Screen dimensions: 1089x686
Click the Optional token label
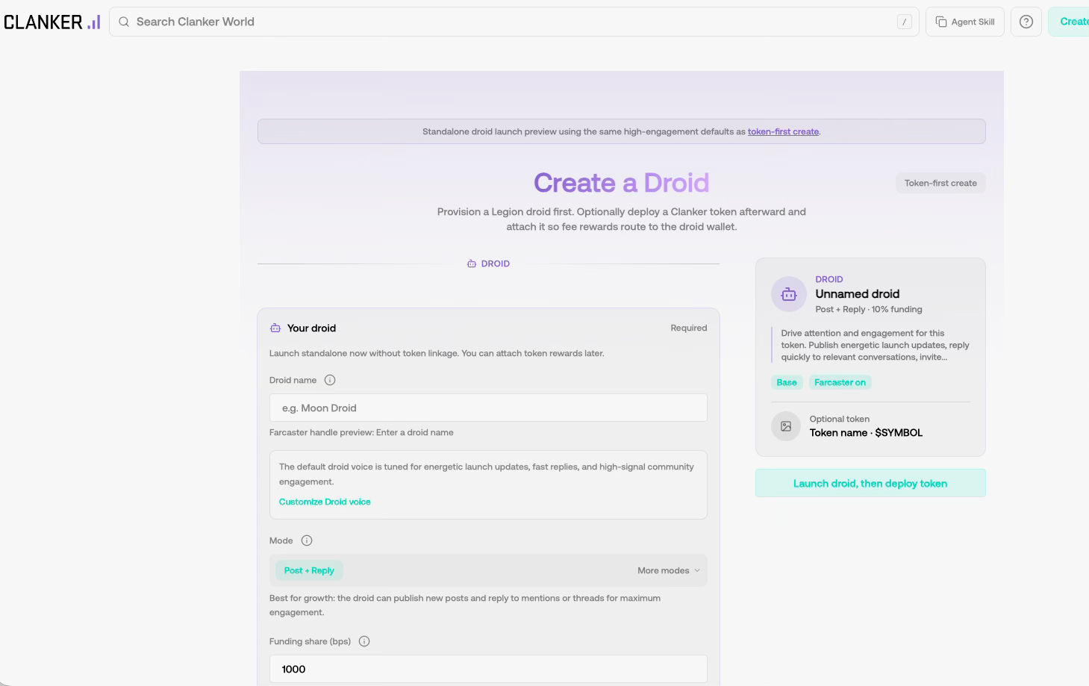click(x=840, y=419)
